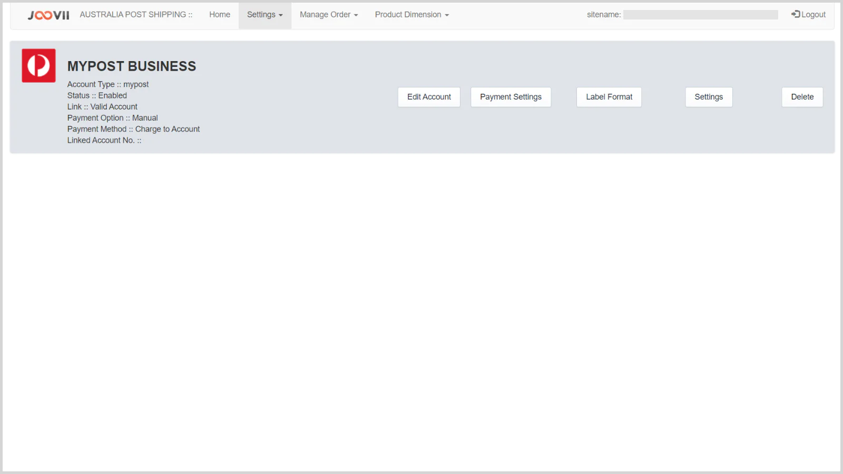
Task: Click the Edit Account button
Action: pyautogui.click(x=429, y=97)
